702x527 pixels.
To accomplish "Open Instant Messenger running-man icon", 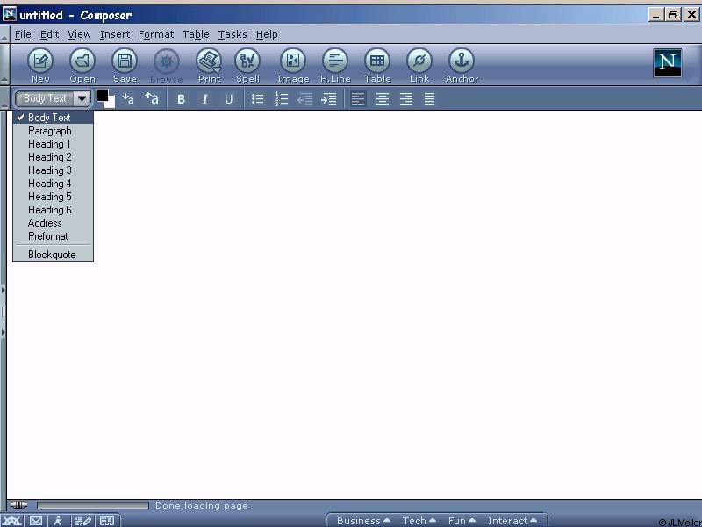I will click(x=58, y=521).
